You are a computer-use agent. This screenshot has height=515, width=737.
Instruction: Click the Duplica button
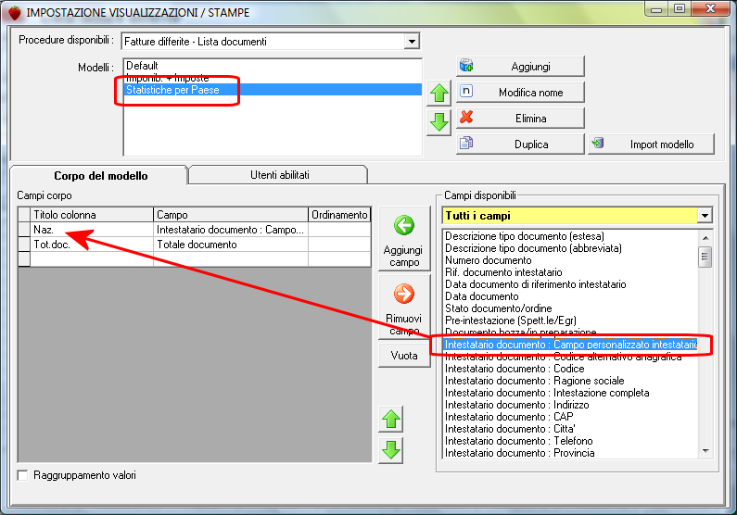520,144
